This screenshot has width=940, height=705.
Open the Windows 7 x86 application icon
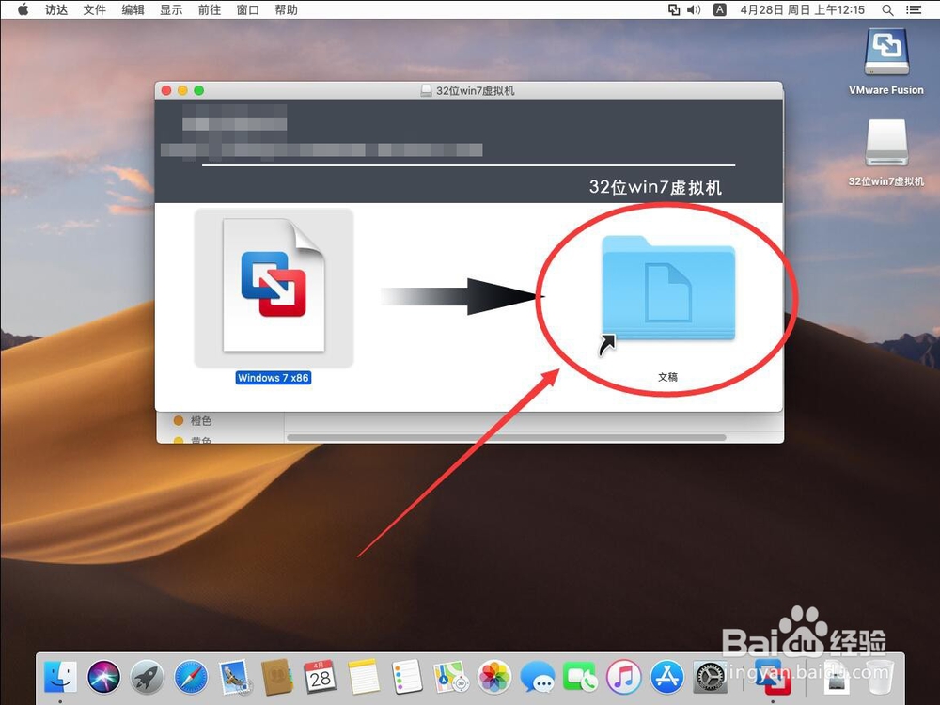274,288
